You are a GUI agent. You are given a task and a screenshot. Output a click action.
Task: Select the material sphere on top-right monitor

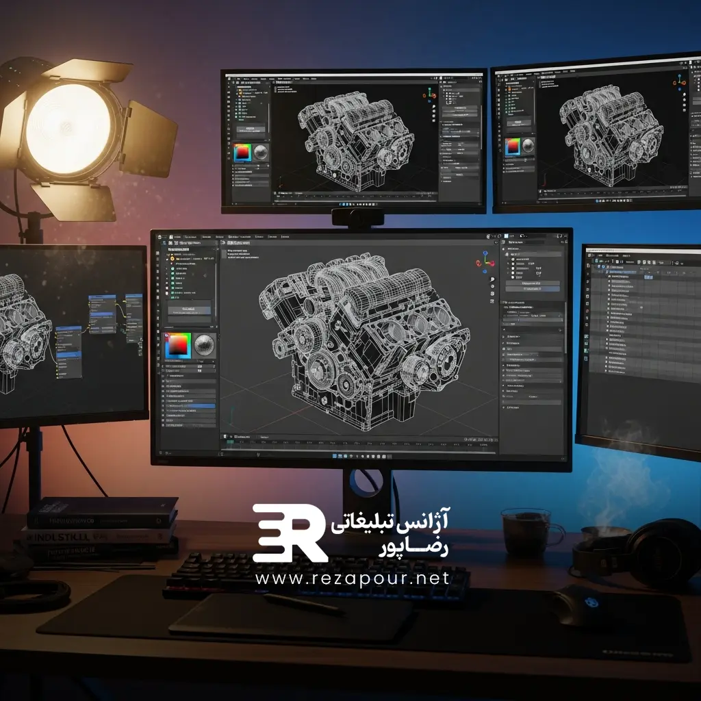[528, 146]
